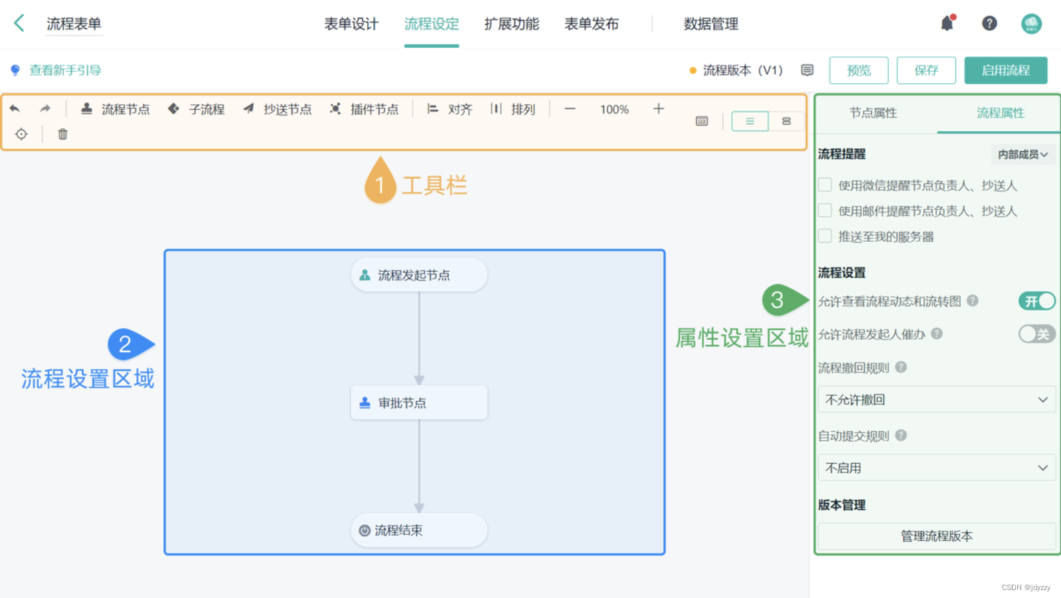
Task: Open the 扩展功能 tab
Action: coord(511,24)
